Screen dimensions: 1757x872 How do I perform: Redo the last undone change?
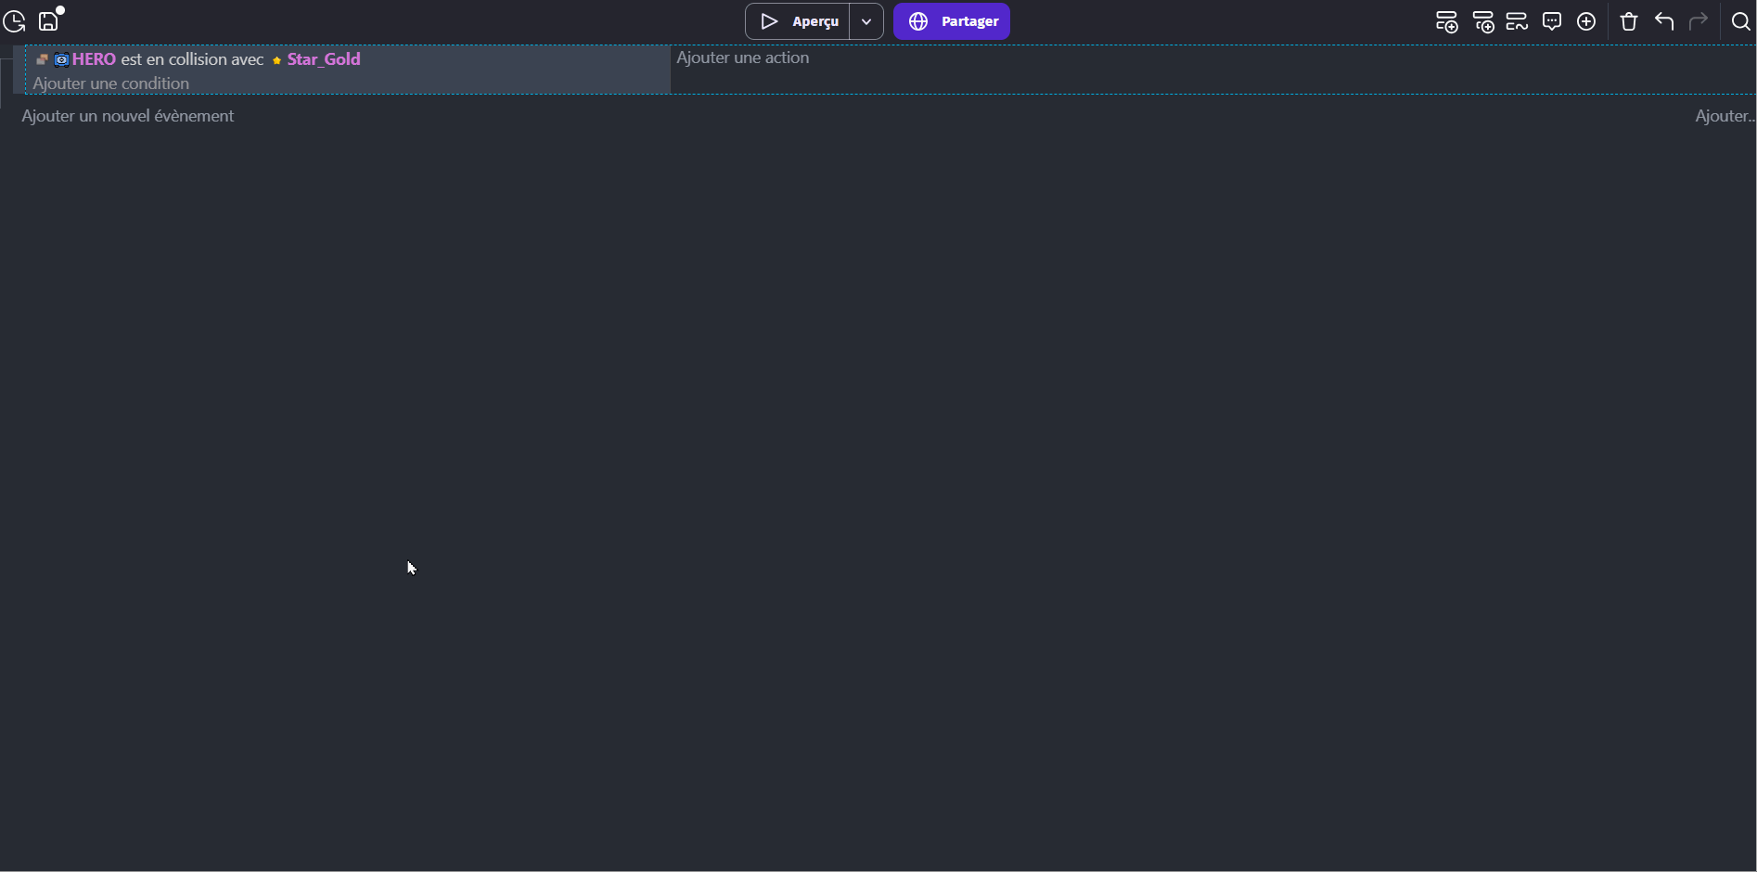[1699, 21]
